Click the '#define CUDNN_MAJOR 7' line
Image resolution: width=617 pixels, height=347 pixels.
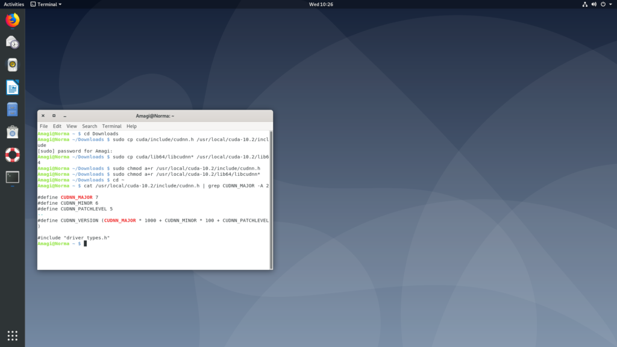[68, 198]
